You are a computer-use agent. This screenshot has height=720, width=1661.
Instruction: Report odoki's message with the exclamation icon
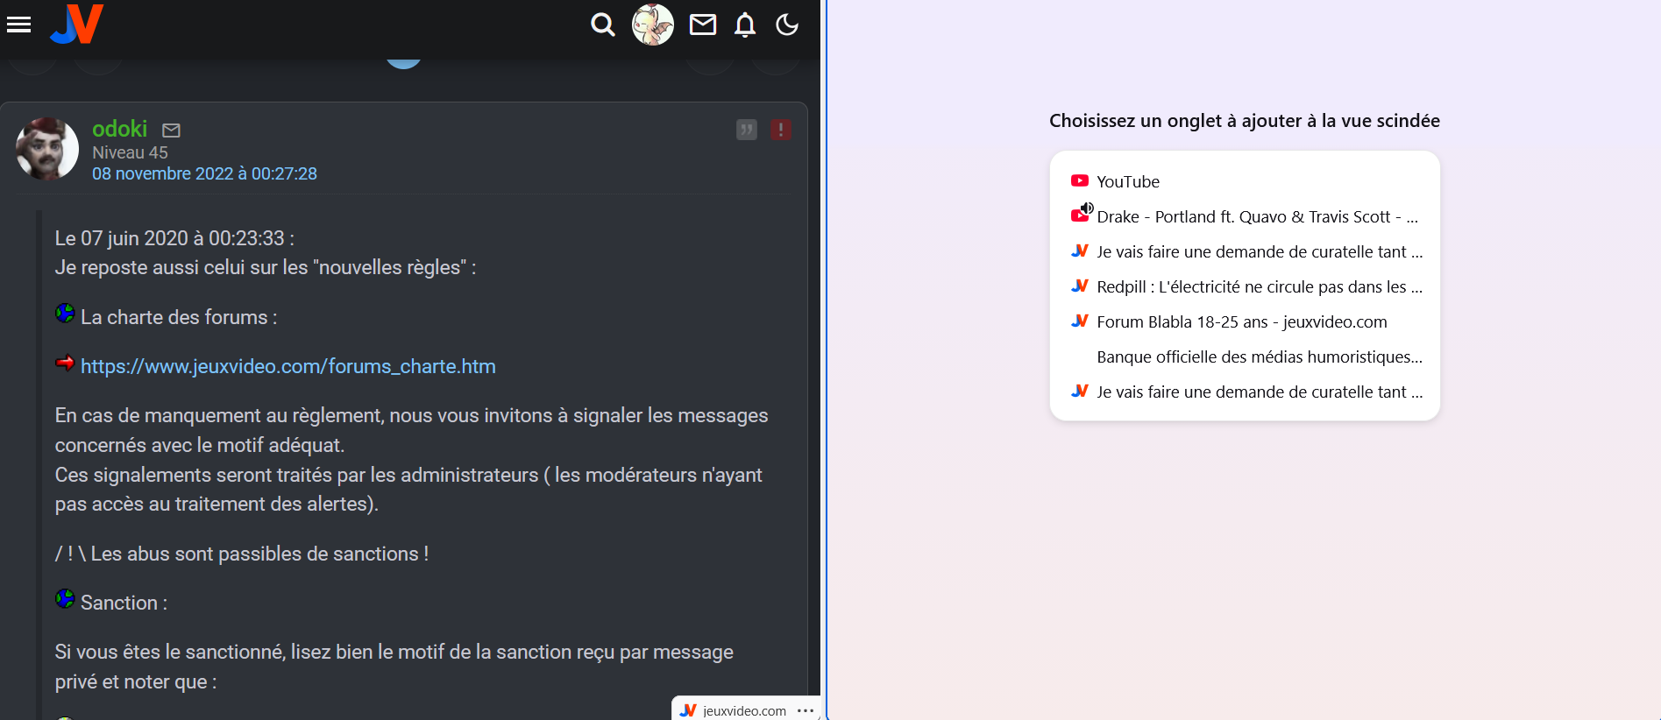pos(781,130)
